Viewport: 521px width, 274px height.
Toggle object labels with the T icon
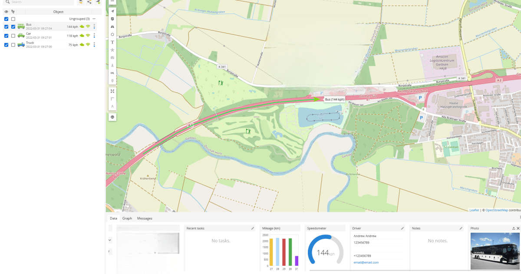pos(112,42)
